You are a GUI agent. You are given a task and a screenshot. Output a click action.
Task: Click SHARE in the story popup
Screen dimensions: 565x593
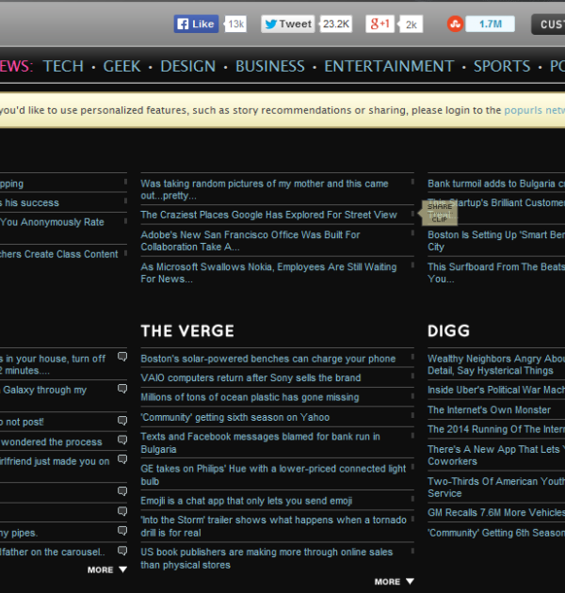[440, 206]
